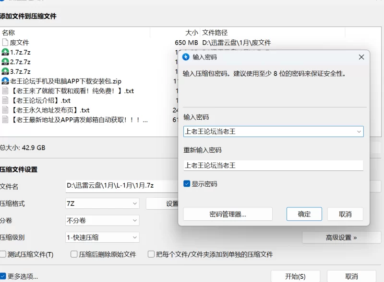
Task: Enable 测试压缩文件(T) checkbox
Action: pyautogui.click(x=3, y=254)
